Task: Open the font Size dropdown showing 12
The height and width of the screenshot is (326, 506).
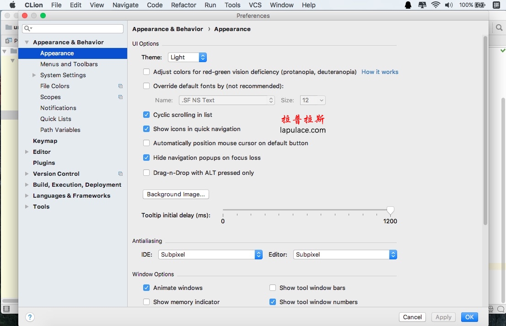Action: click(x=312, y=100)
